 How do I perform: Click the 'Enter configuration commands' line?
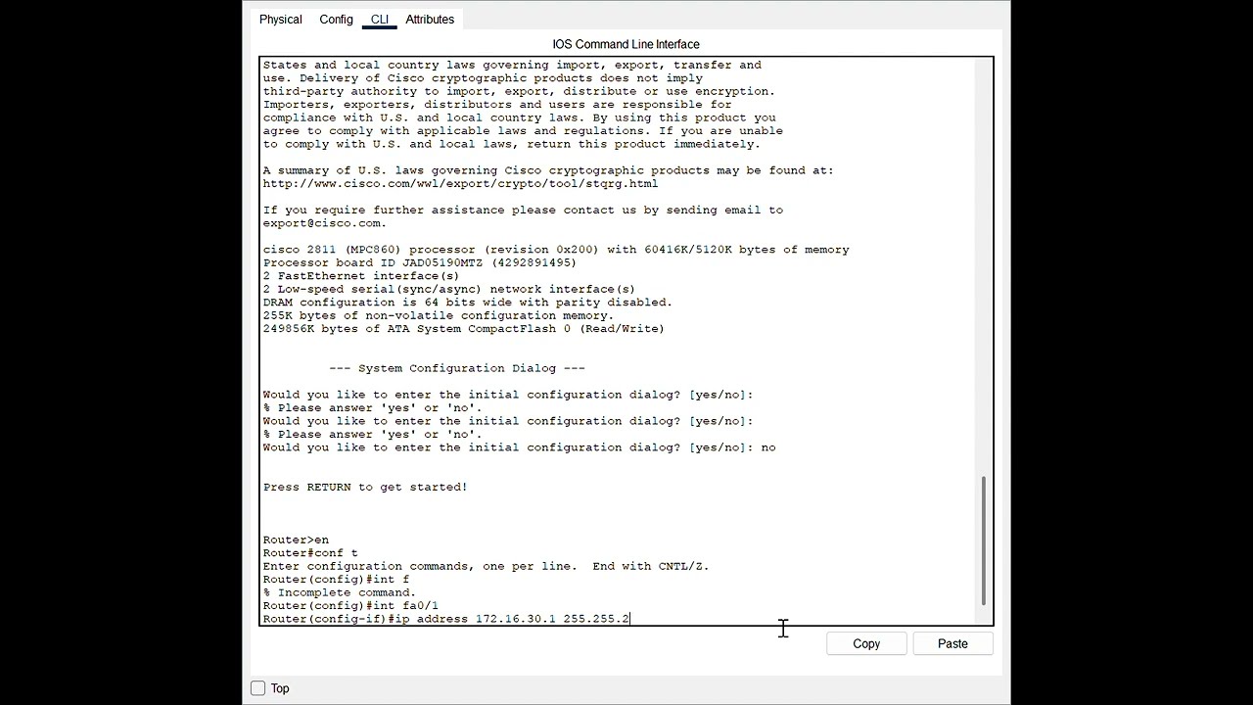click(486, 566)
